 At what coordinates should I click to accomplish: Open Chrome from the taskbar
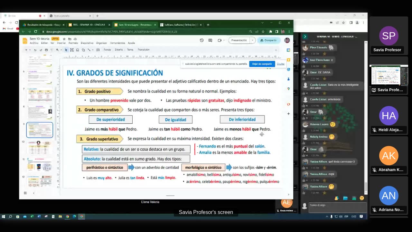67,217
